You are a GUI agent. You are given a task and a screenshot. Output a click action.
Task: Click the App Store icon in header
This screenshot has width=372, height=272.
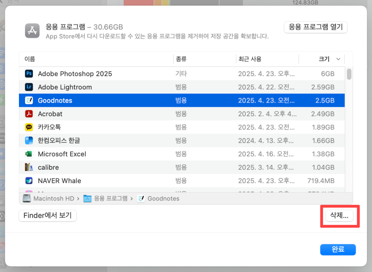(x=32, y=31)
